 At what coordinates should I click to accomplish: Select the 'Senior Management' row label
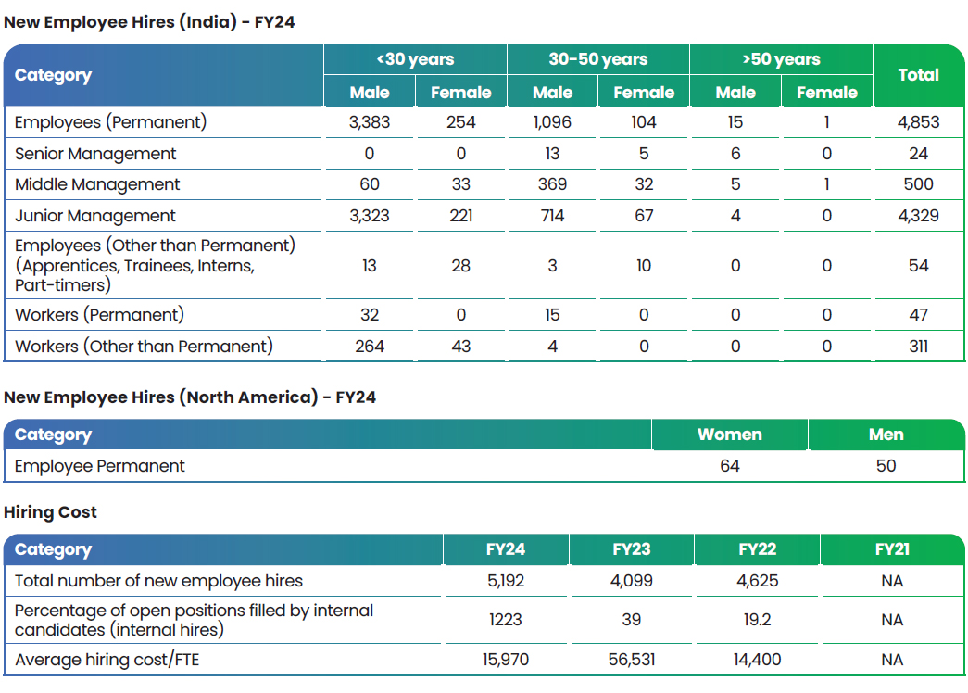click(x=95, y=154)
